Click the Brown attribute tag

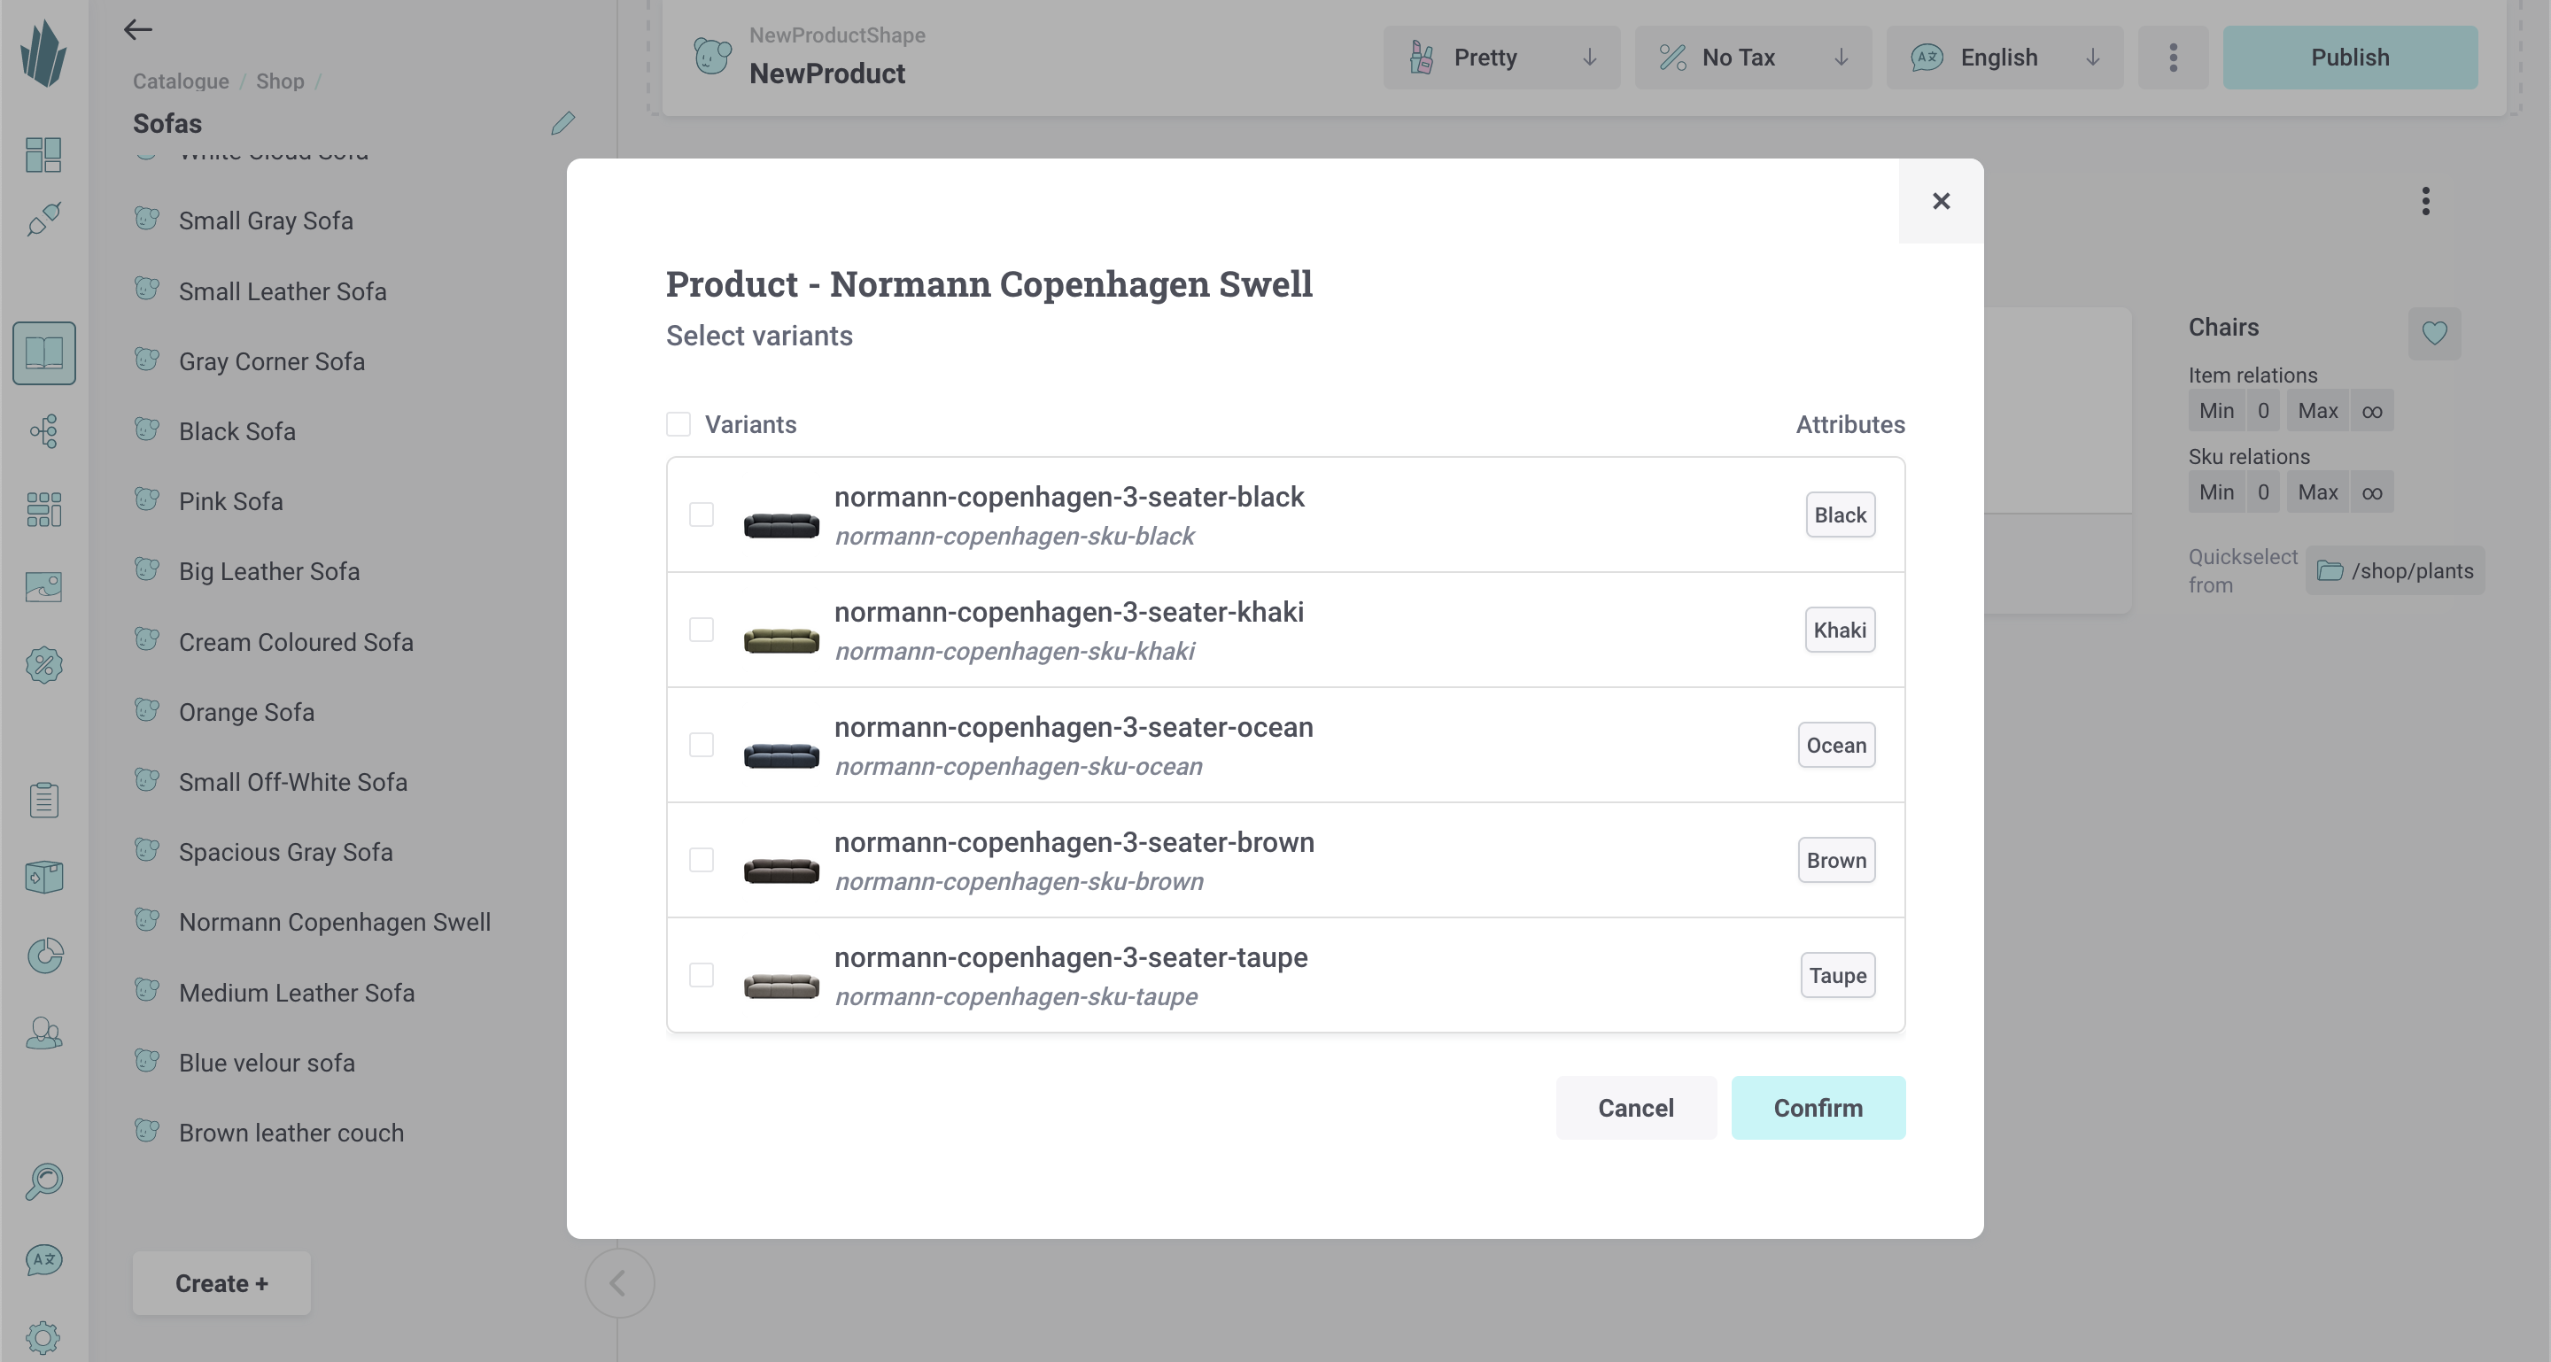coord(1836,859)
